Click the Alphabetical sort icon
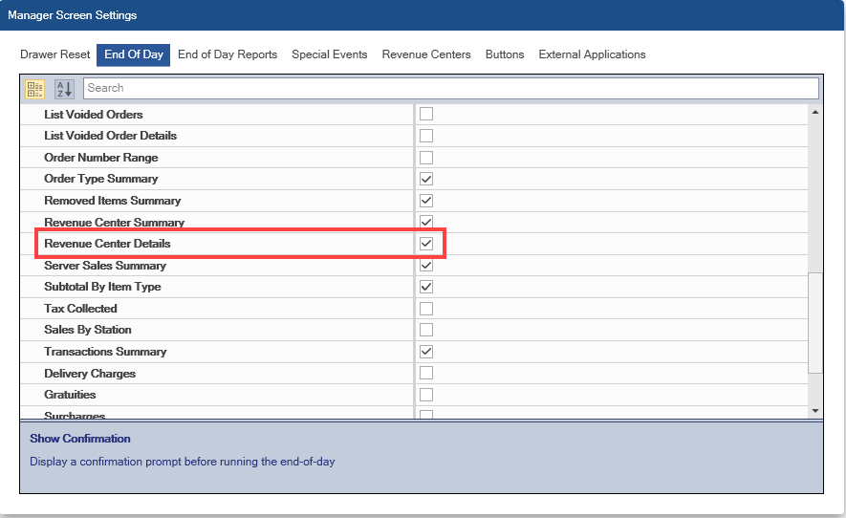Screen dimensions: 846x518 tap(64, 88)
